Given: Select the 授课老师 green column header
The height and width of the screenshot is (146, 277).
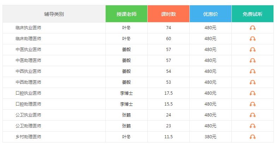Looking at the screenshot, I should [126, 14].
